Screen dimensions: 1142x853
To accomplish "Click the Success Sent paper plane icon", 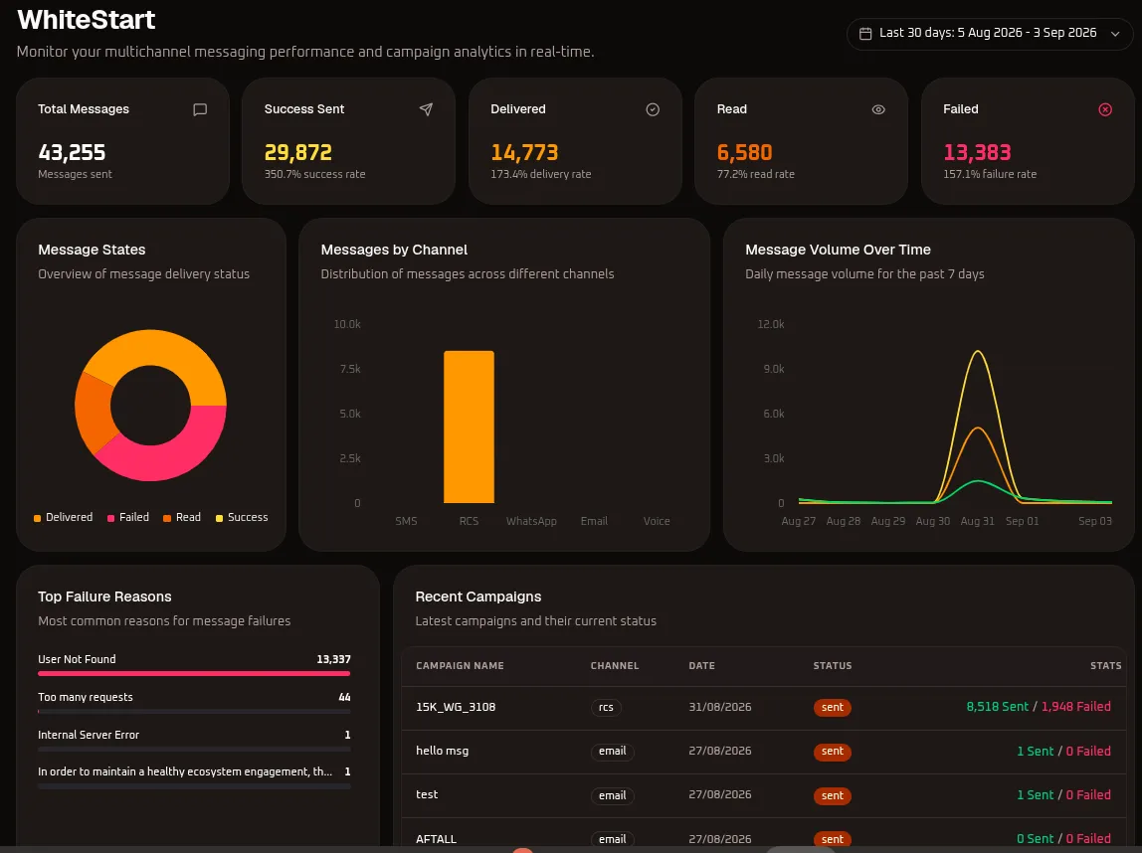I will coord(426,109).
